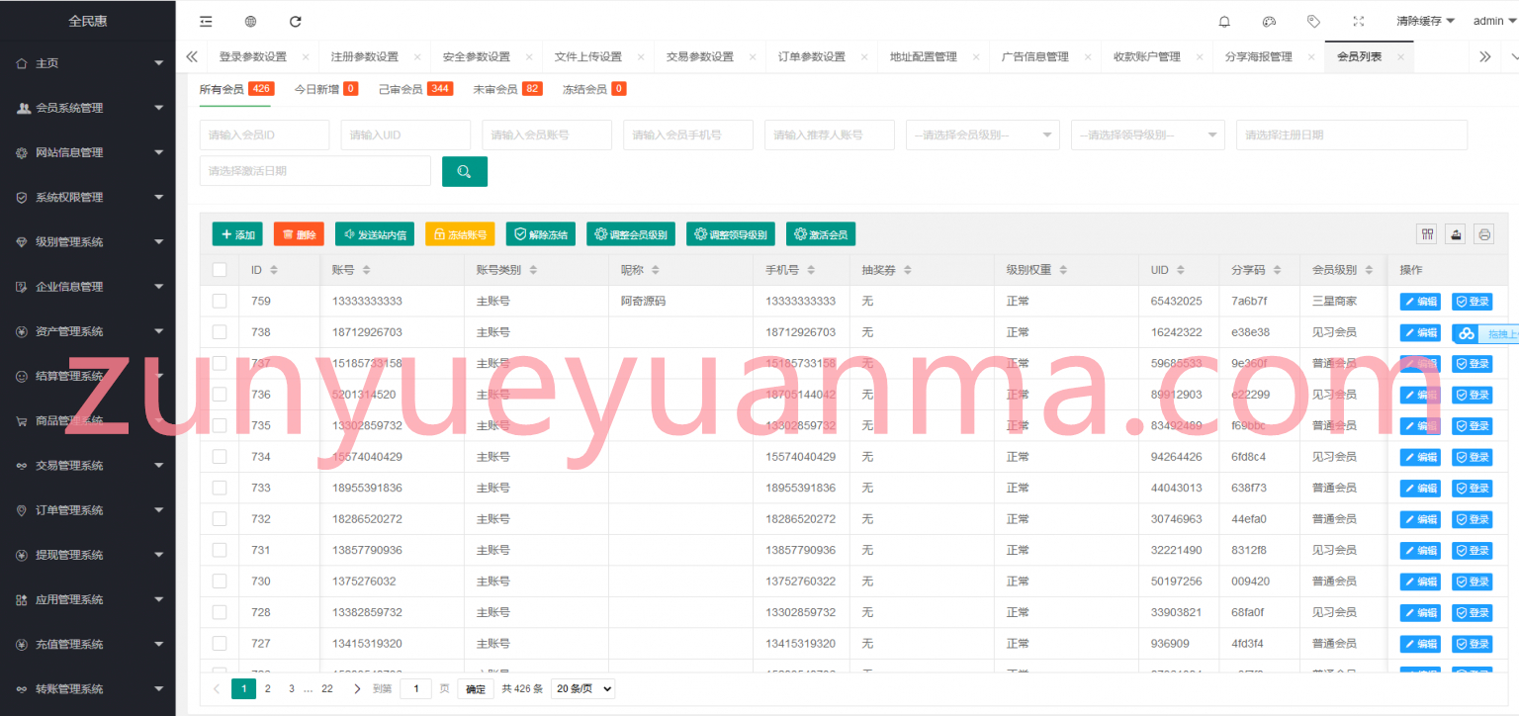The image size is (1519, 716).
Task: Sort by 昵称 column arrows
Action: click(x=655, y=270)
